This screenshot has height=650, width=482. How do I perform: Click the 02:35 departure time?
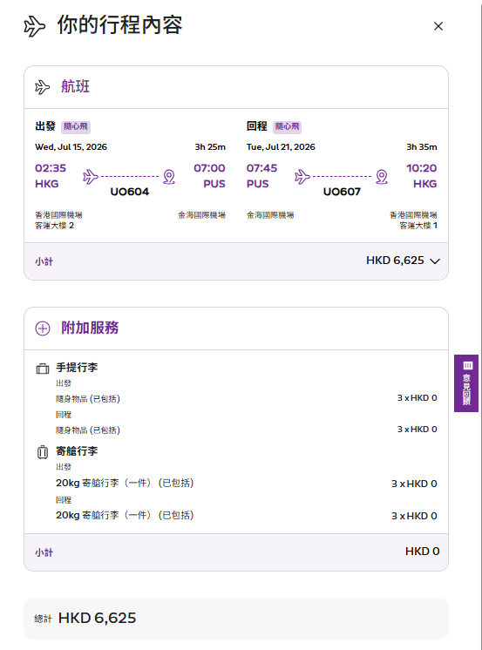(x=51, y=168)
